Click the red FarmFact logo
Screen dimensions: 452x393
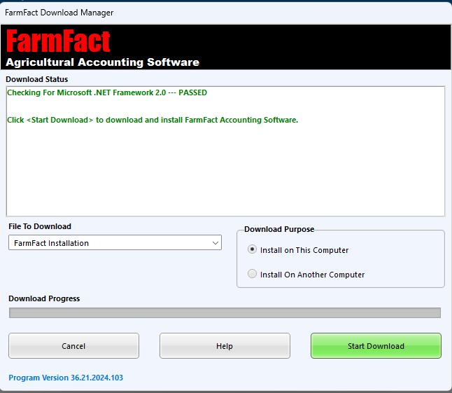click(x=59, y=41)
